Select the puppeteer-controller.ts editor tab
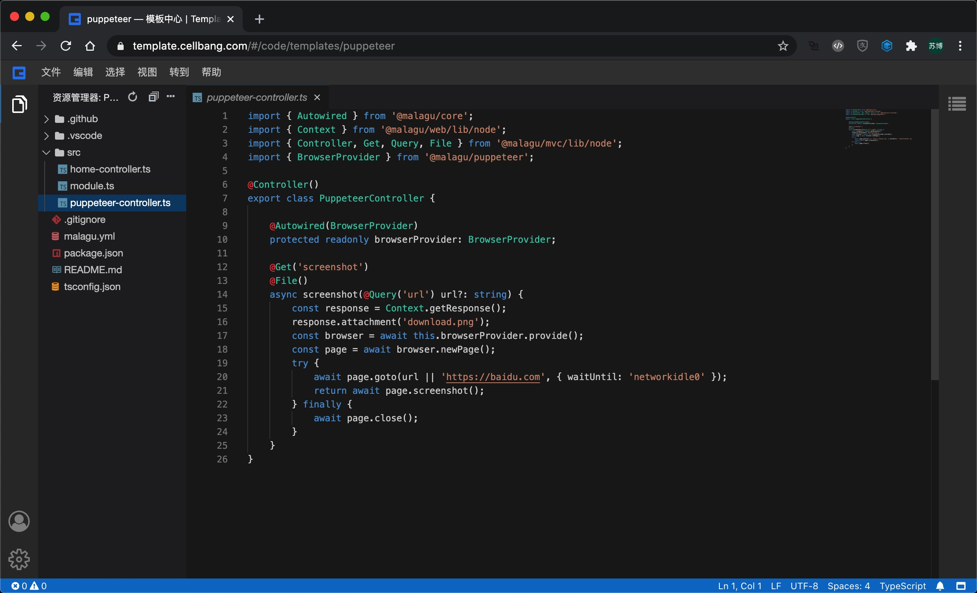The height and width of the screenshot is (593, 977). point(256,98)
